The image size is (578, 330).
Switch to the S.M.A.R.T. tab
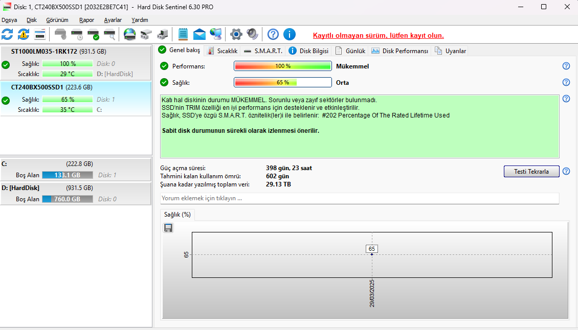click(x=263, y=51)
